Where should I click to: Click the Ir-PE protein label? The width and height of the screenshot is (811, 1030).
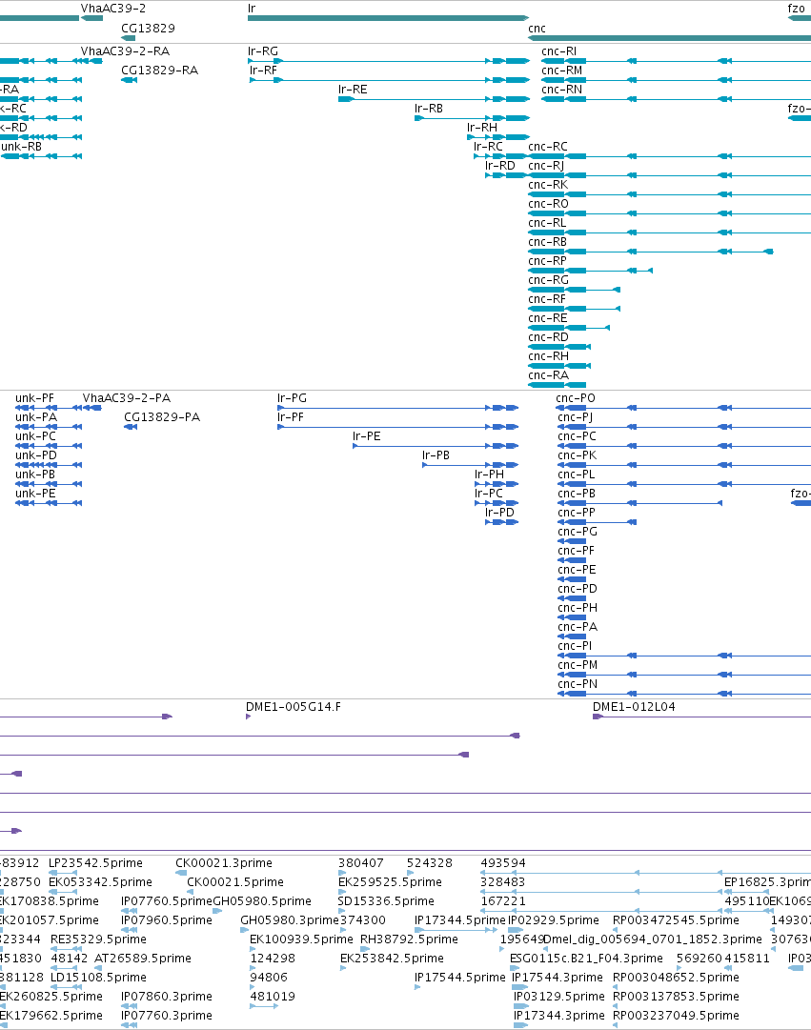[366, 436]
